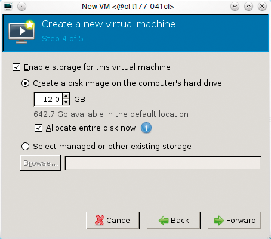This screenshot has height=239, width=271.
Task: Open the window menu icon in title bar
Action: tap(8, 7)
